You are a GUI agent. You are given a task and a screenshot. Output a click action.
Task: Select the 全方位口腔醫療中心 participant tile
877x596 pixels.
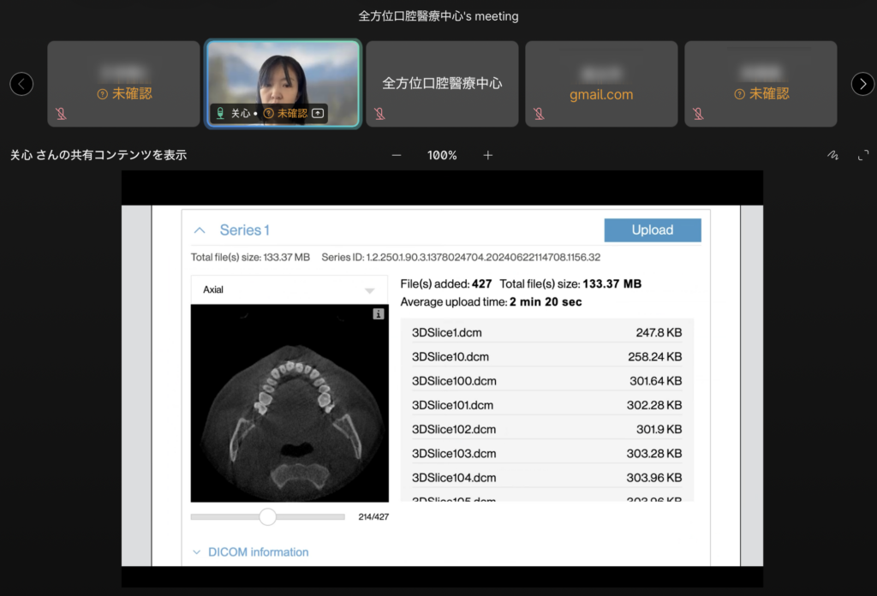pos(442,84)
